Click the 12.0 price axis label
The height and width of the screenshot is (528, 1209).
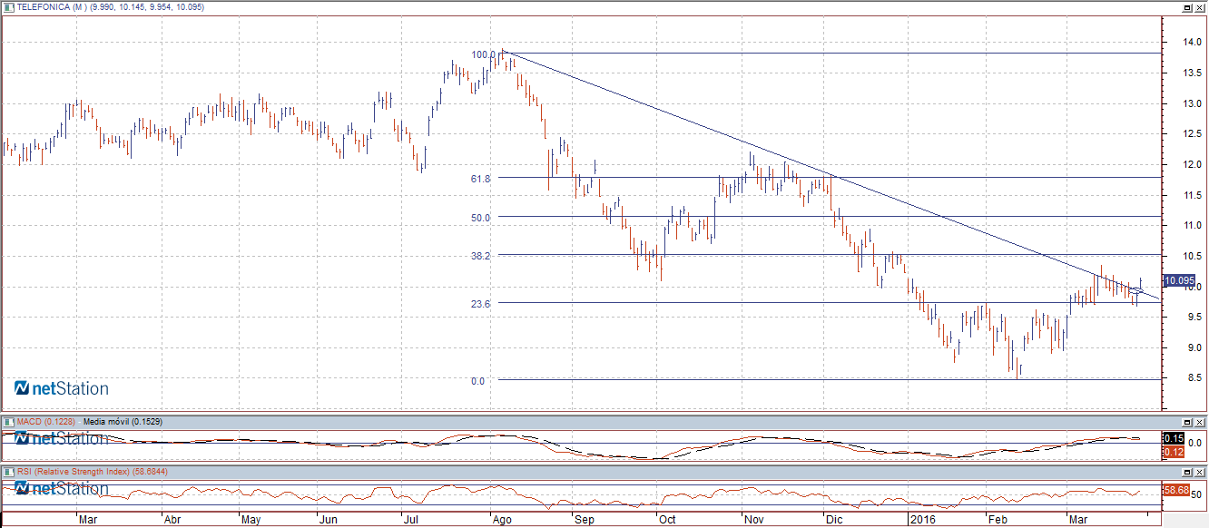point(1192,165)
